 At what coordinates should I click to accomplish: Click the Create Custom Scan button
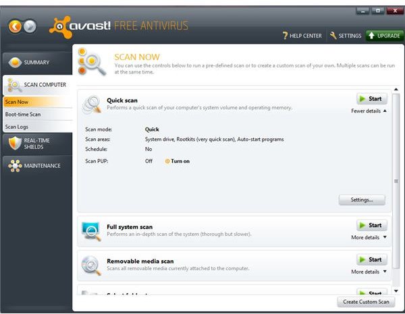(366, 302)
